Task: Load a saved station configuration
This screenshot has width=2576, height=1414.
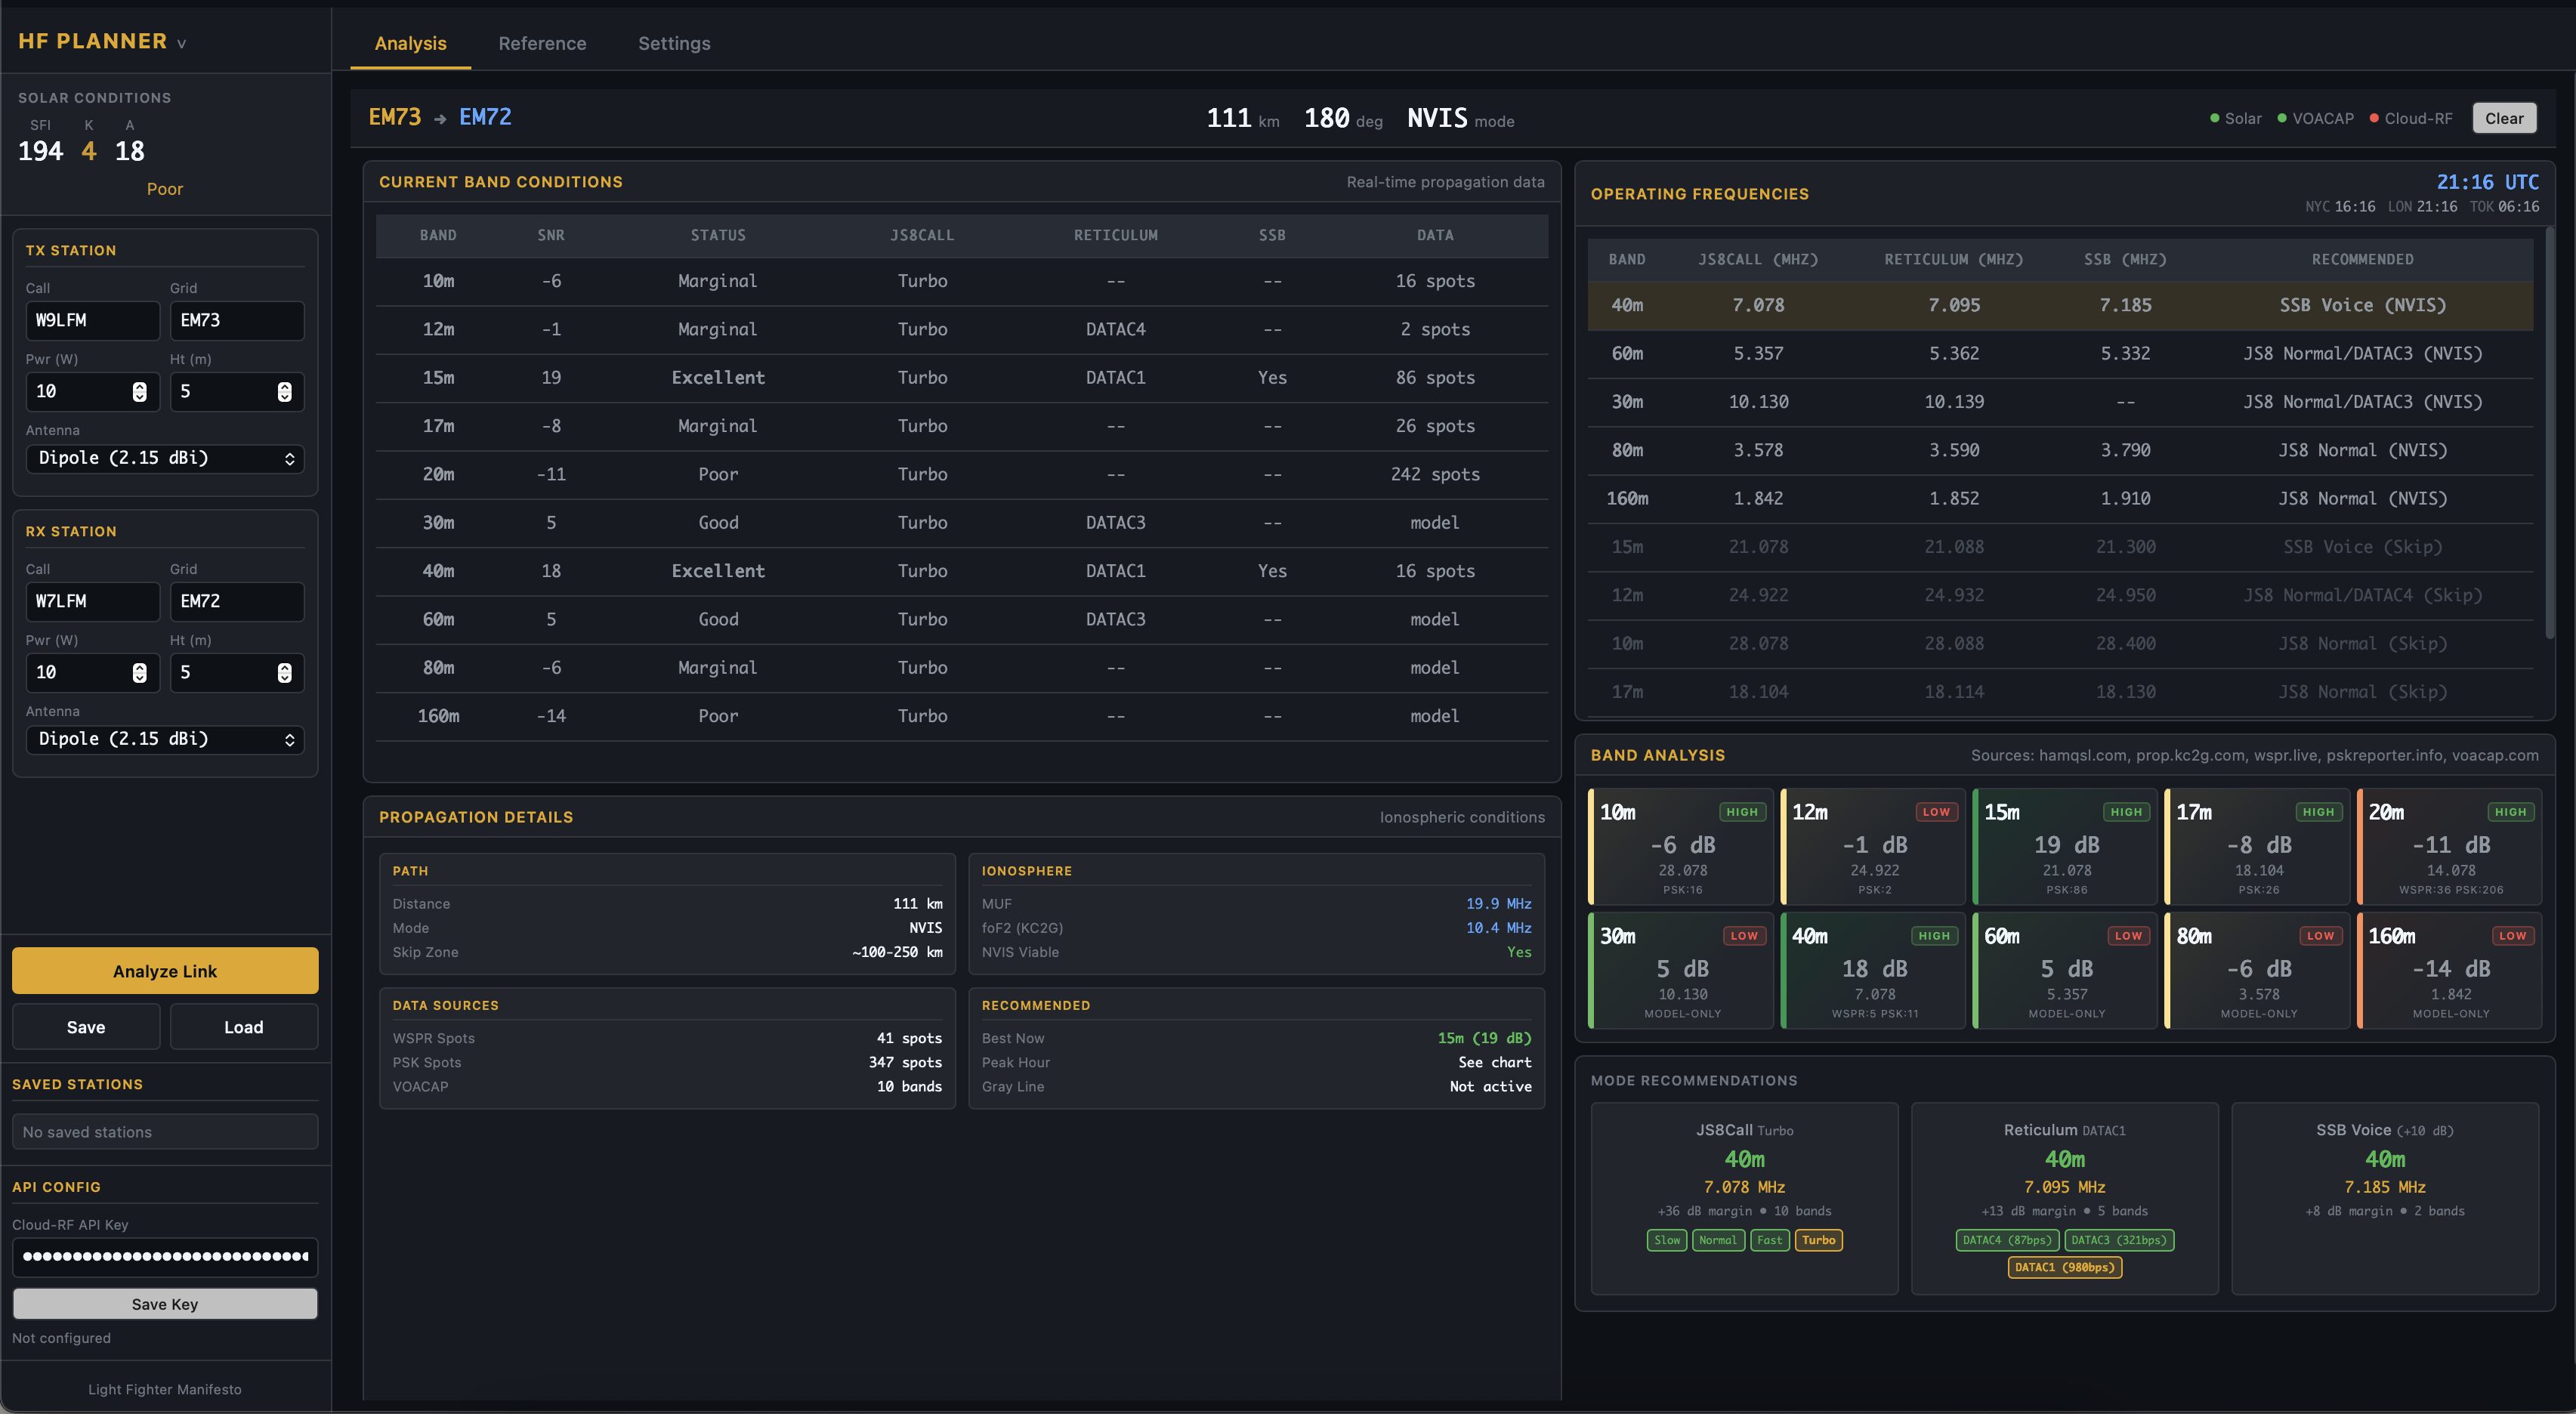Action: (x=243, y=1027)
